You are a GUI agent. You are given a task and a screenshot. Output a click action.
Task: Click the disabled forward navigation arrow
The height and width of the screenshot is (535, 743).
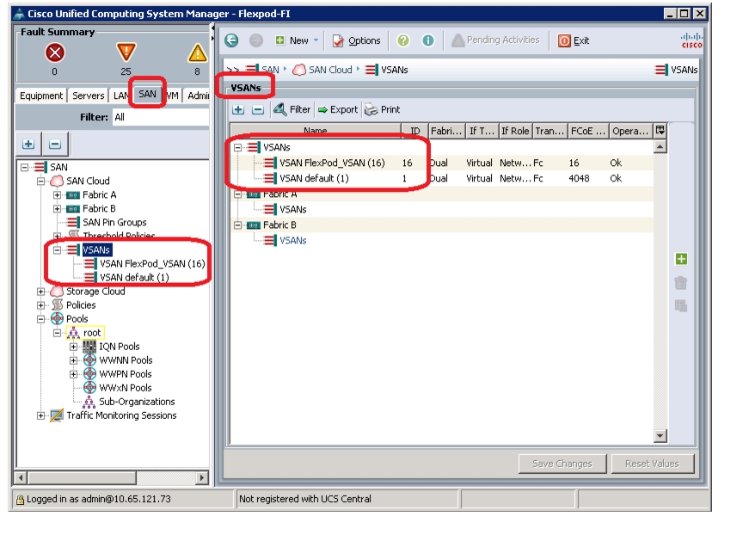256,40
